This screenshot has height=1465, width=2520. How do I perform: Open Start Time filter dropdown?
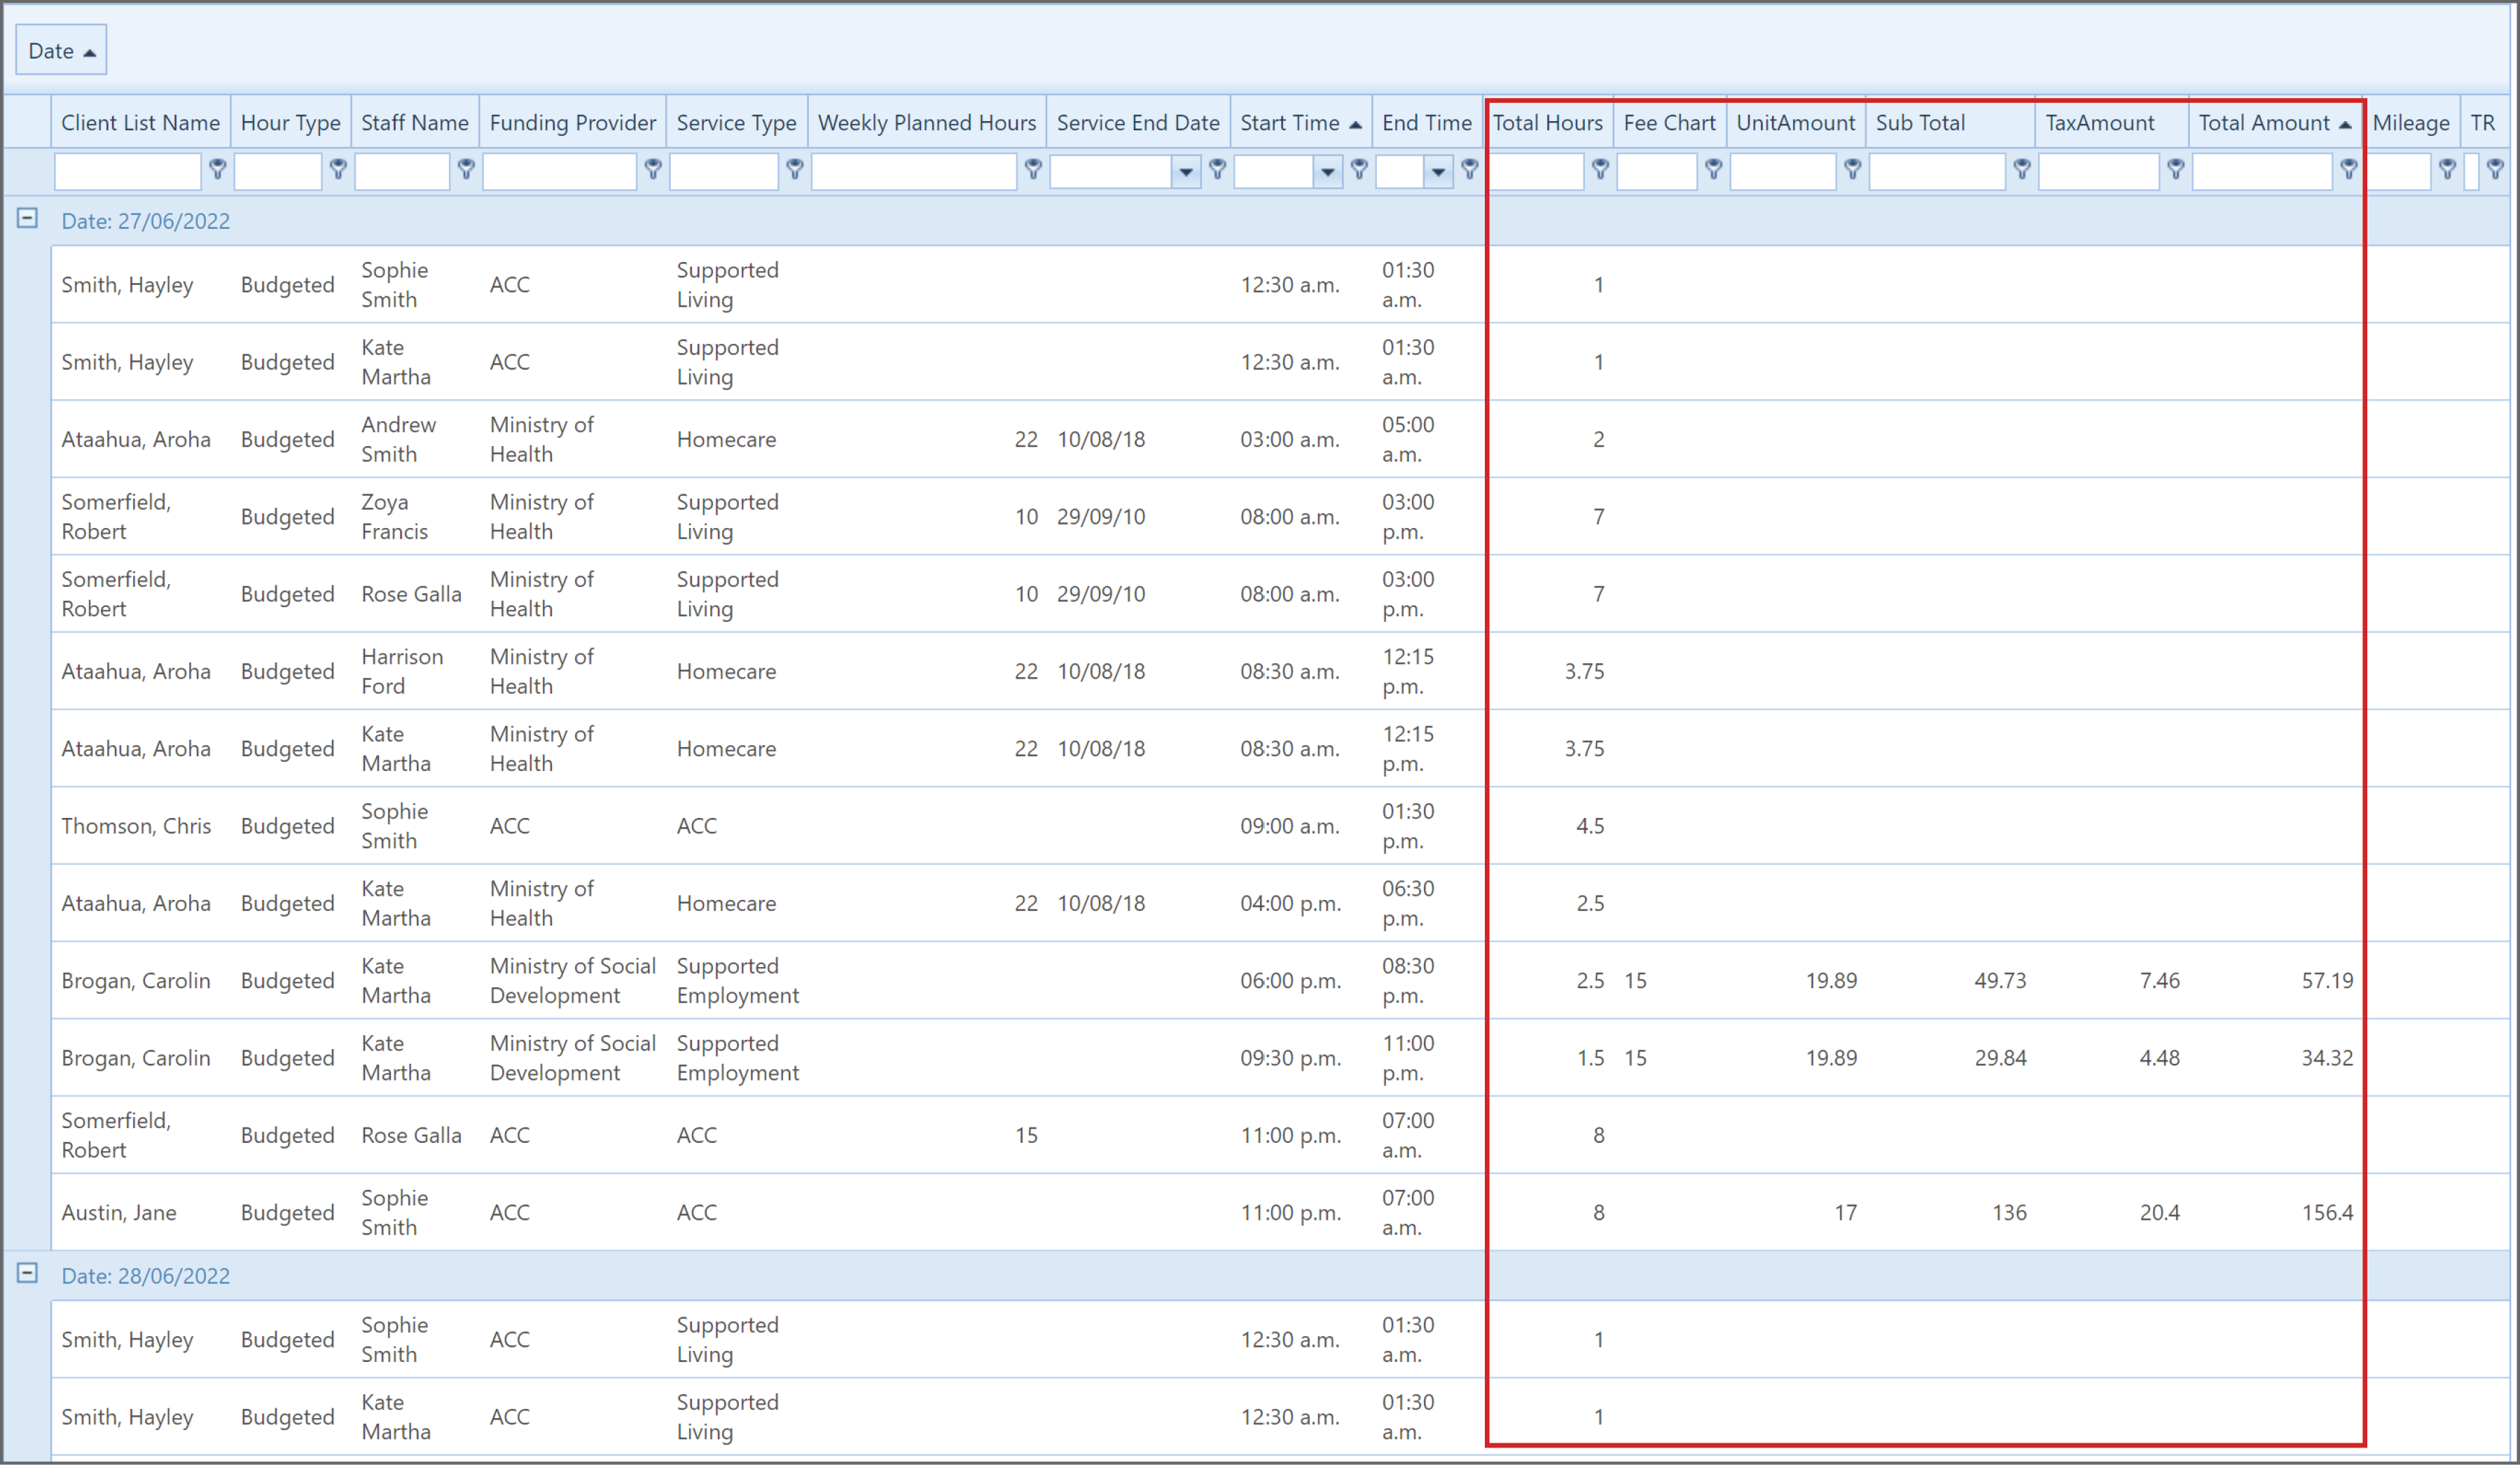[x=1328, y=172]
